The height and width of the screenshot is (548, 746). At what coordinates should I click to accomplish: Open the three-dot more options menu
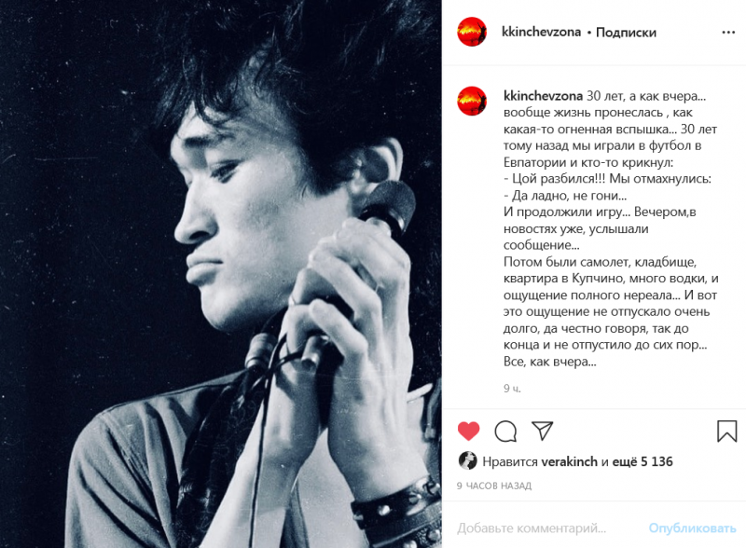click(x=728, y=33)
